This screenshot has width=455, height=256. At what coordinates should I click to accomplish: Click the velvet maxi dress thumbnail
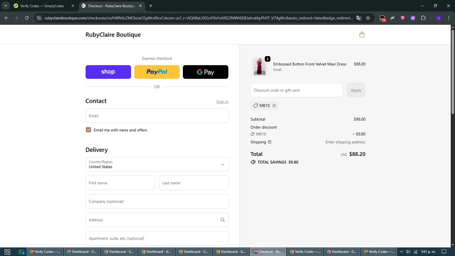(x=260, y=66)
